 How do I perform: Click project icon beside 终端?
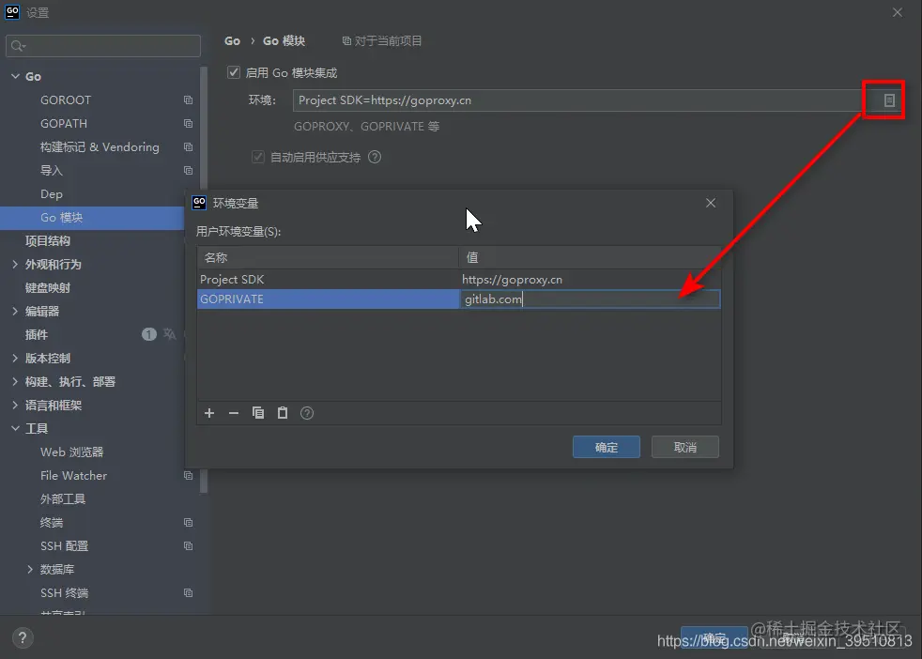click(188, 523)
